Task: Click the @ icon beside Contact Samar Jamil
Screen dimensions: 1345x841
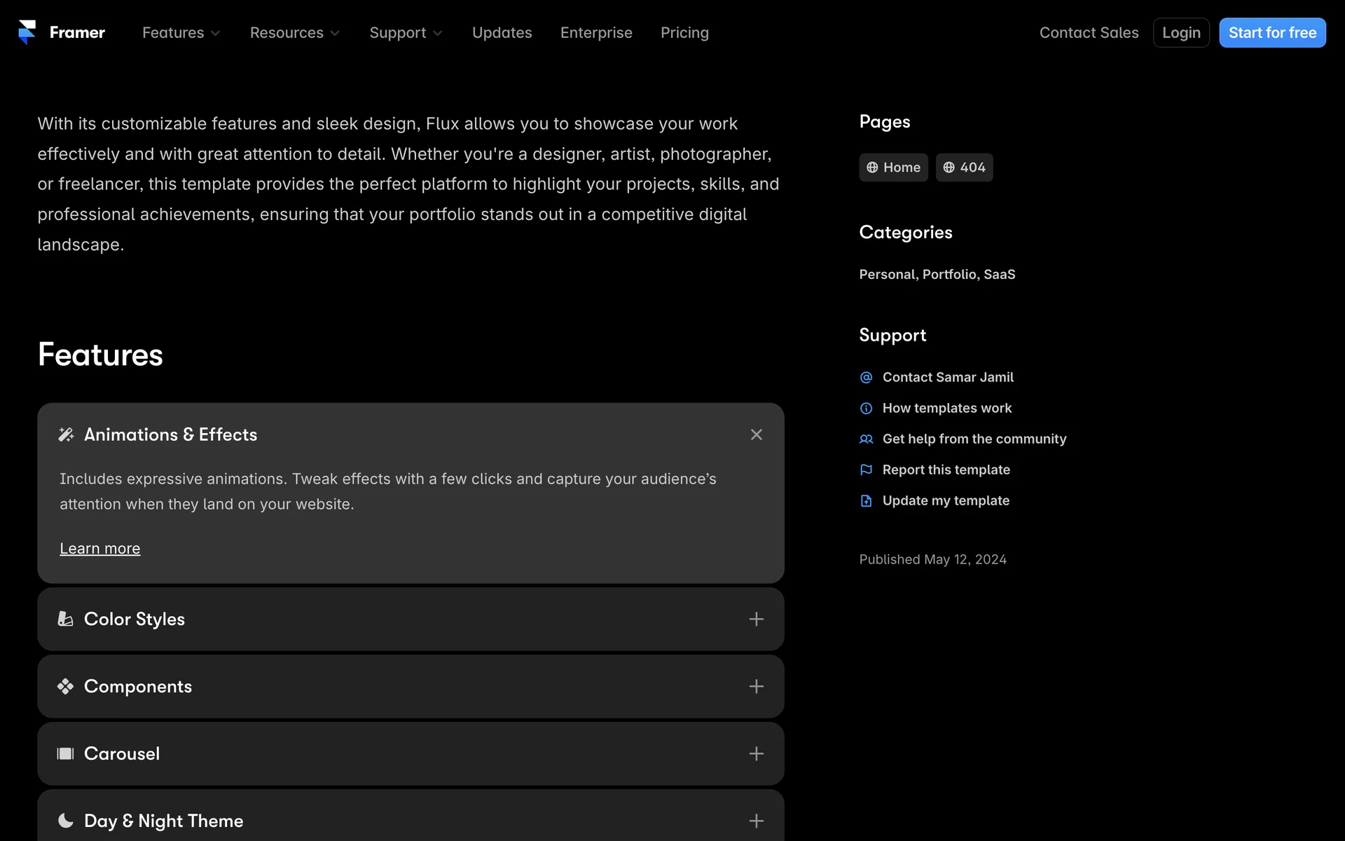Action: coord(866,378)
